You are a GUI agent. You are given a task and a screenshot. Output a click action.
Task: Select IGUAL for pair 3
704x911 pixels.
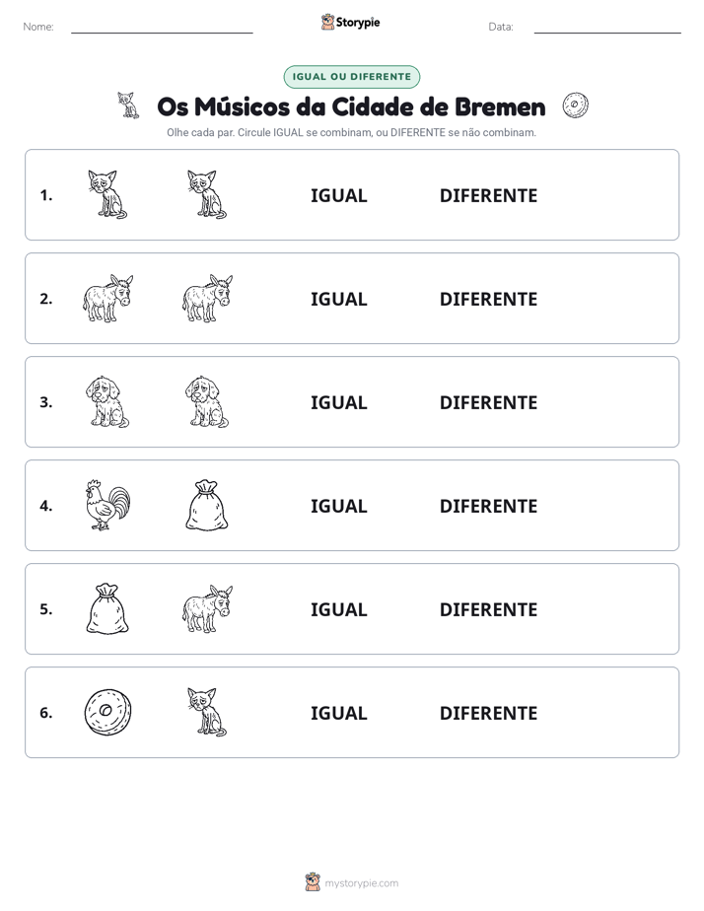tap(338, 402)
